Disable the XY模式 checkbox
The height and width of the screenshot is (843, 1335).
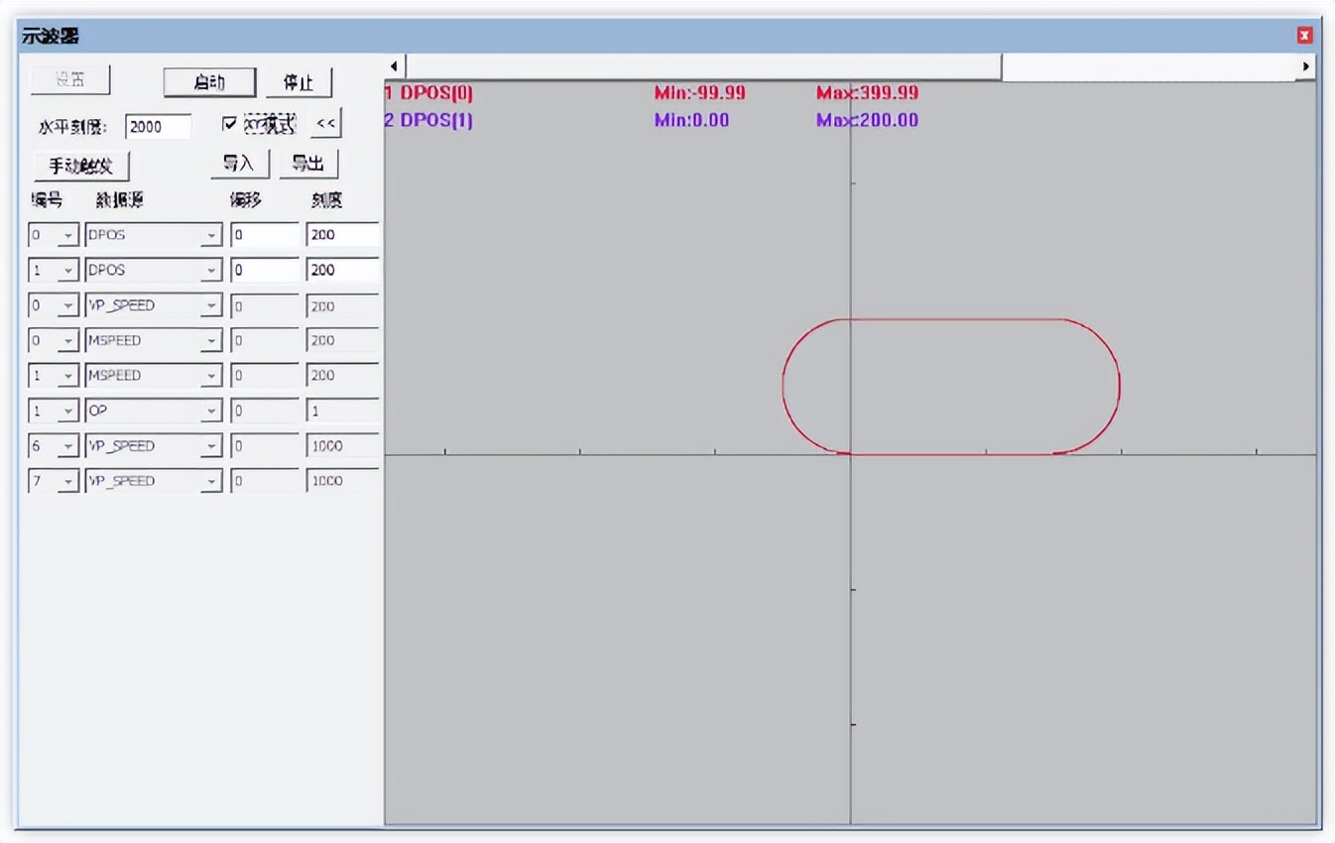pyautogui.click(x=232, y=123)
